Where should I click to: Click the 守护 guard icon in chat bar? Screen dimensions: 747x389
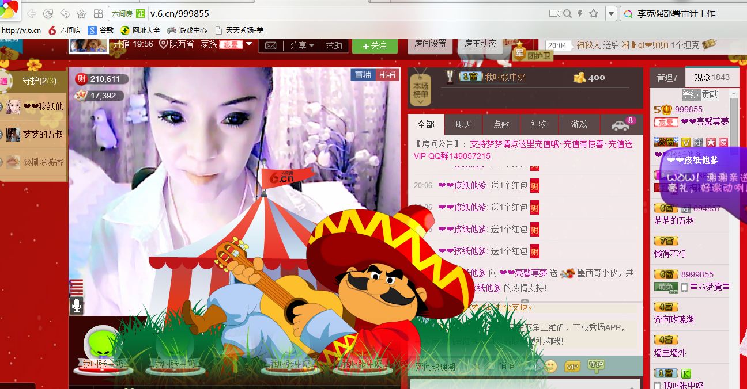point(596,365)
